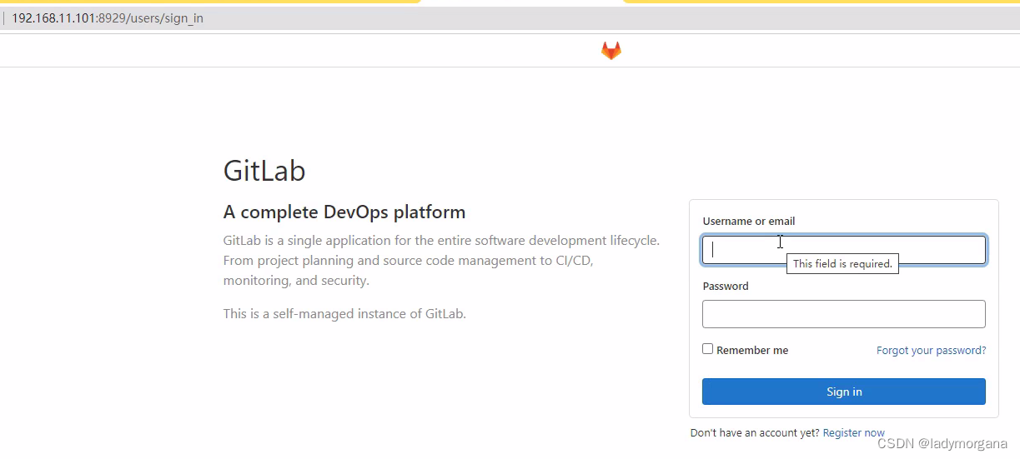
Task: Click 'This is a self-managed instance of GitLab.'
Action: tap(344, 314)
